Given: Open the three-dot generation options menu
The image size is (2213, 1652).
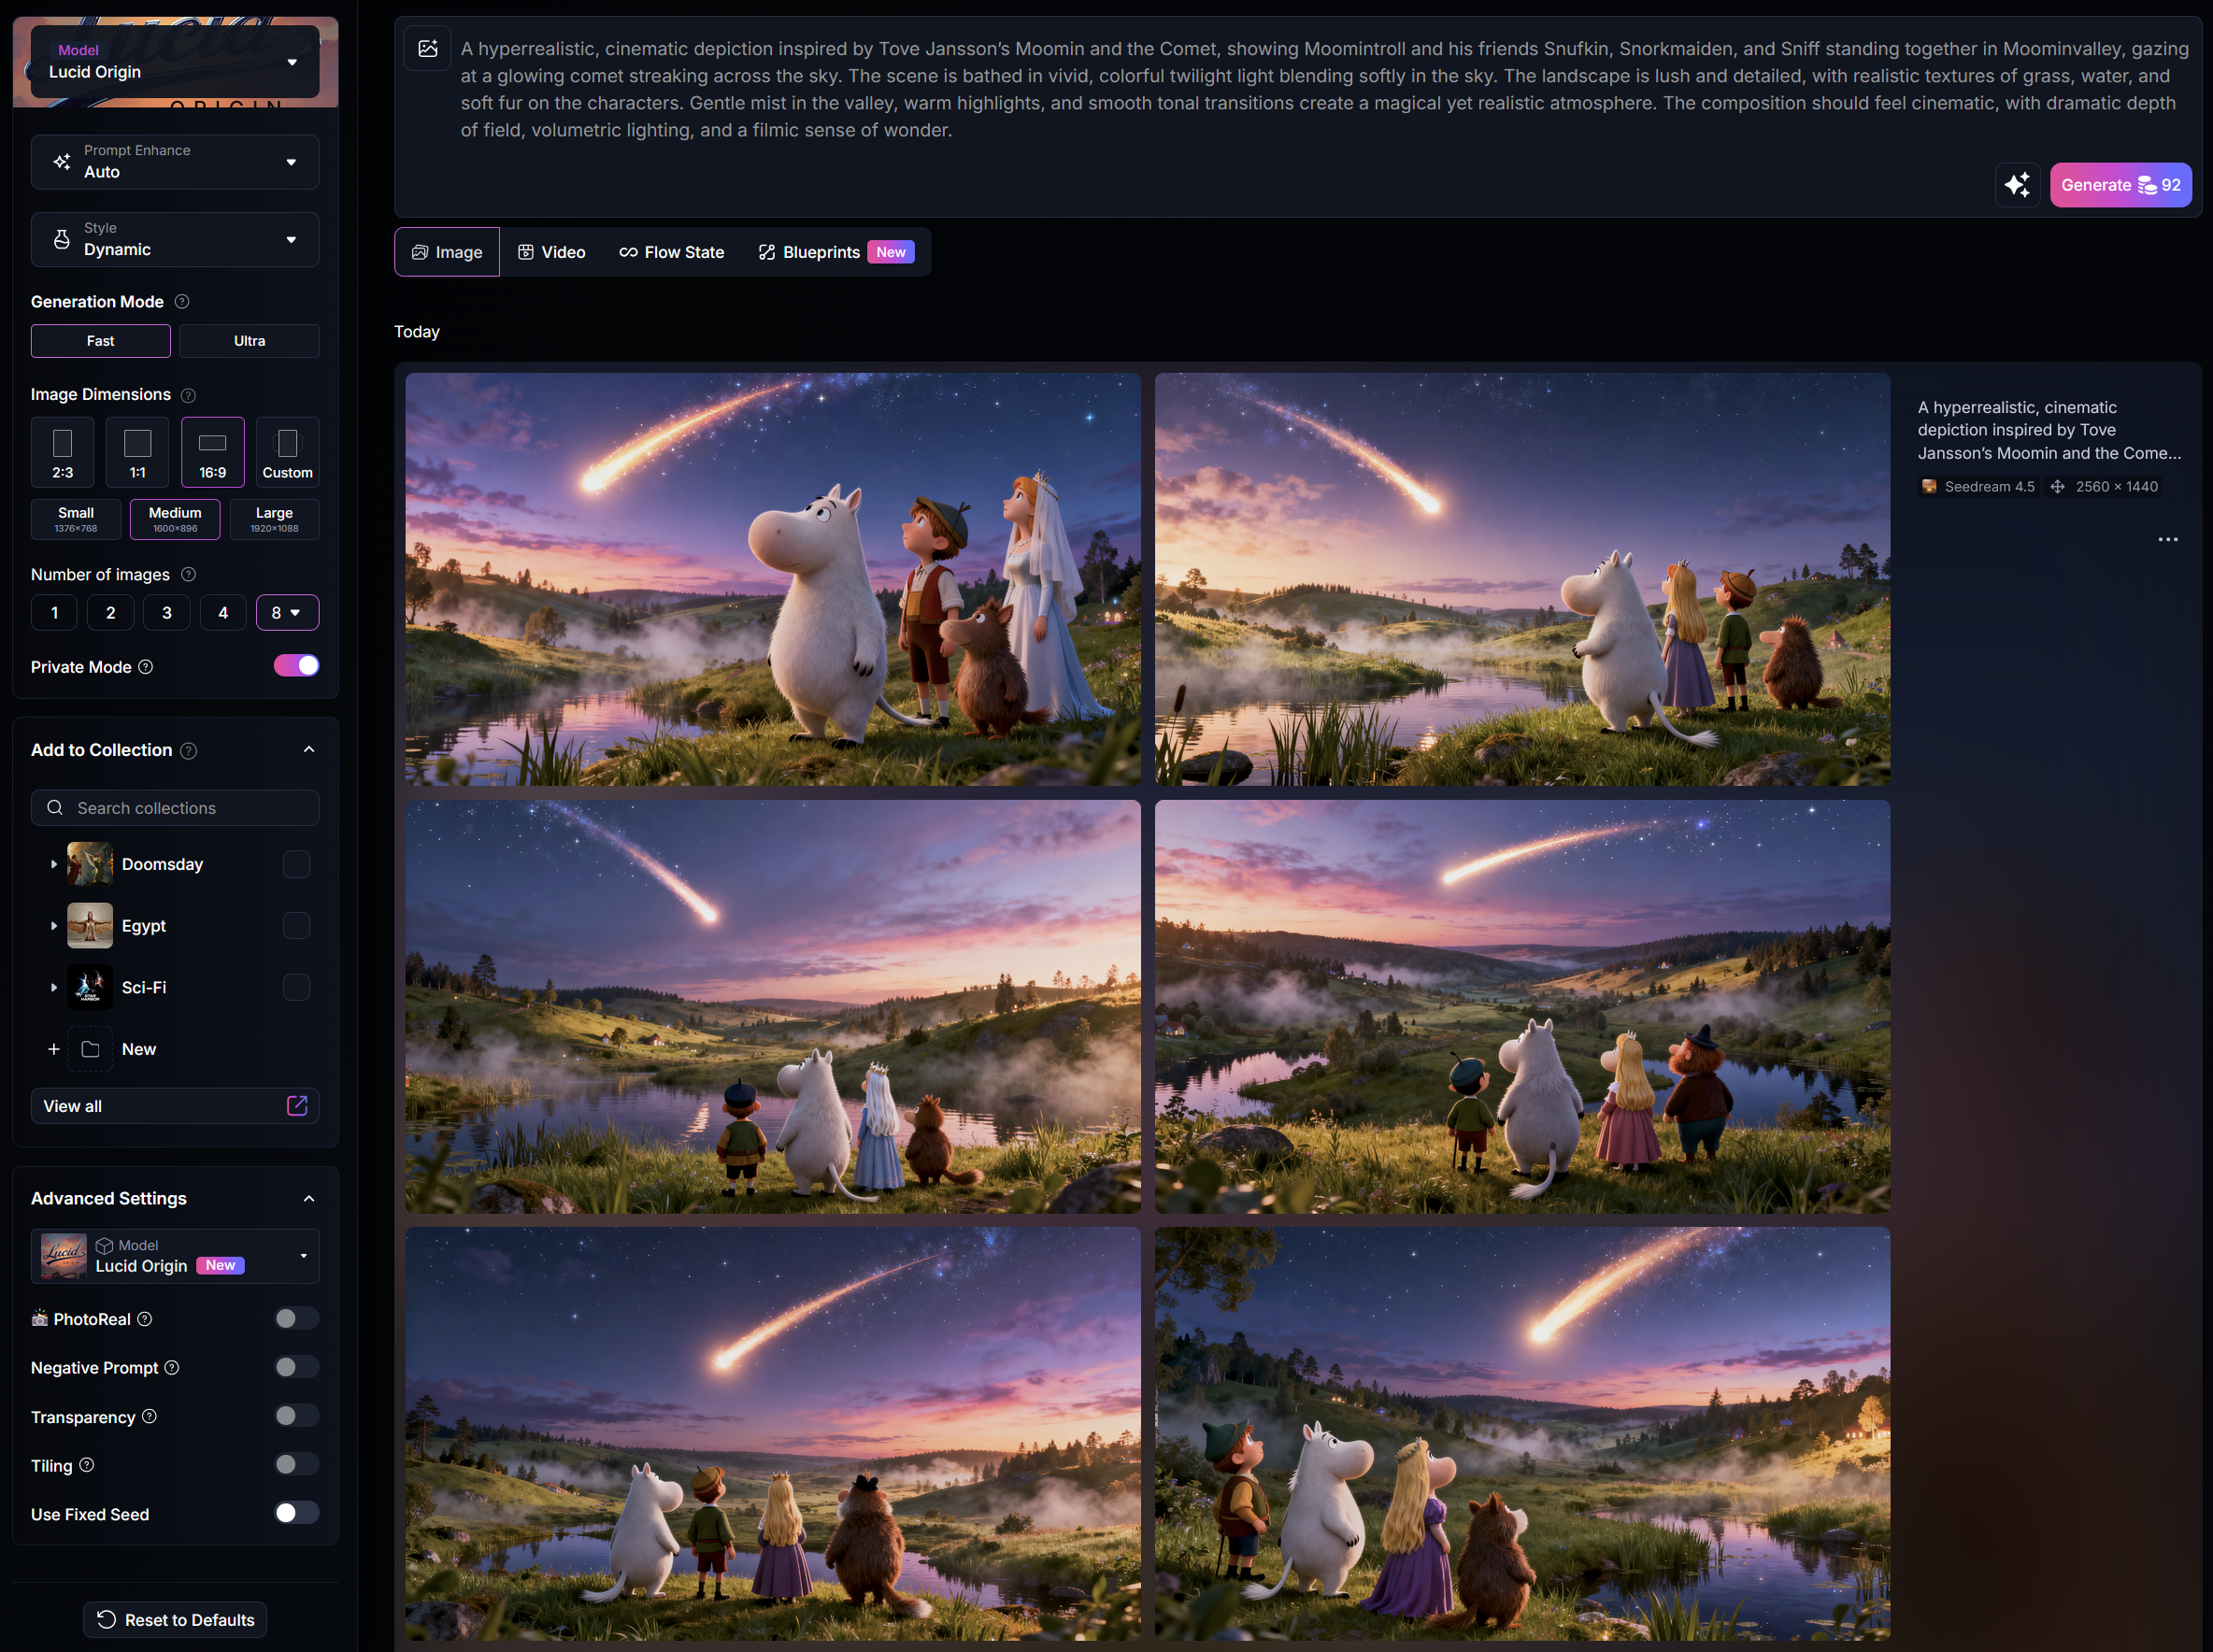Looking at the screenshot, I should (2167, 540).
